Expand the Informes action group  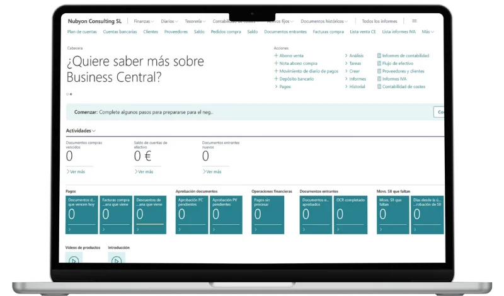355,79
